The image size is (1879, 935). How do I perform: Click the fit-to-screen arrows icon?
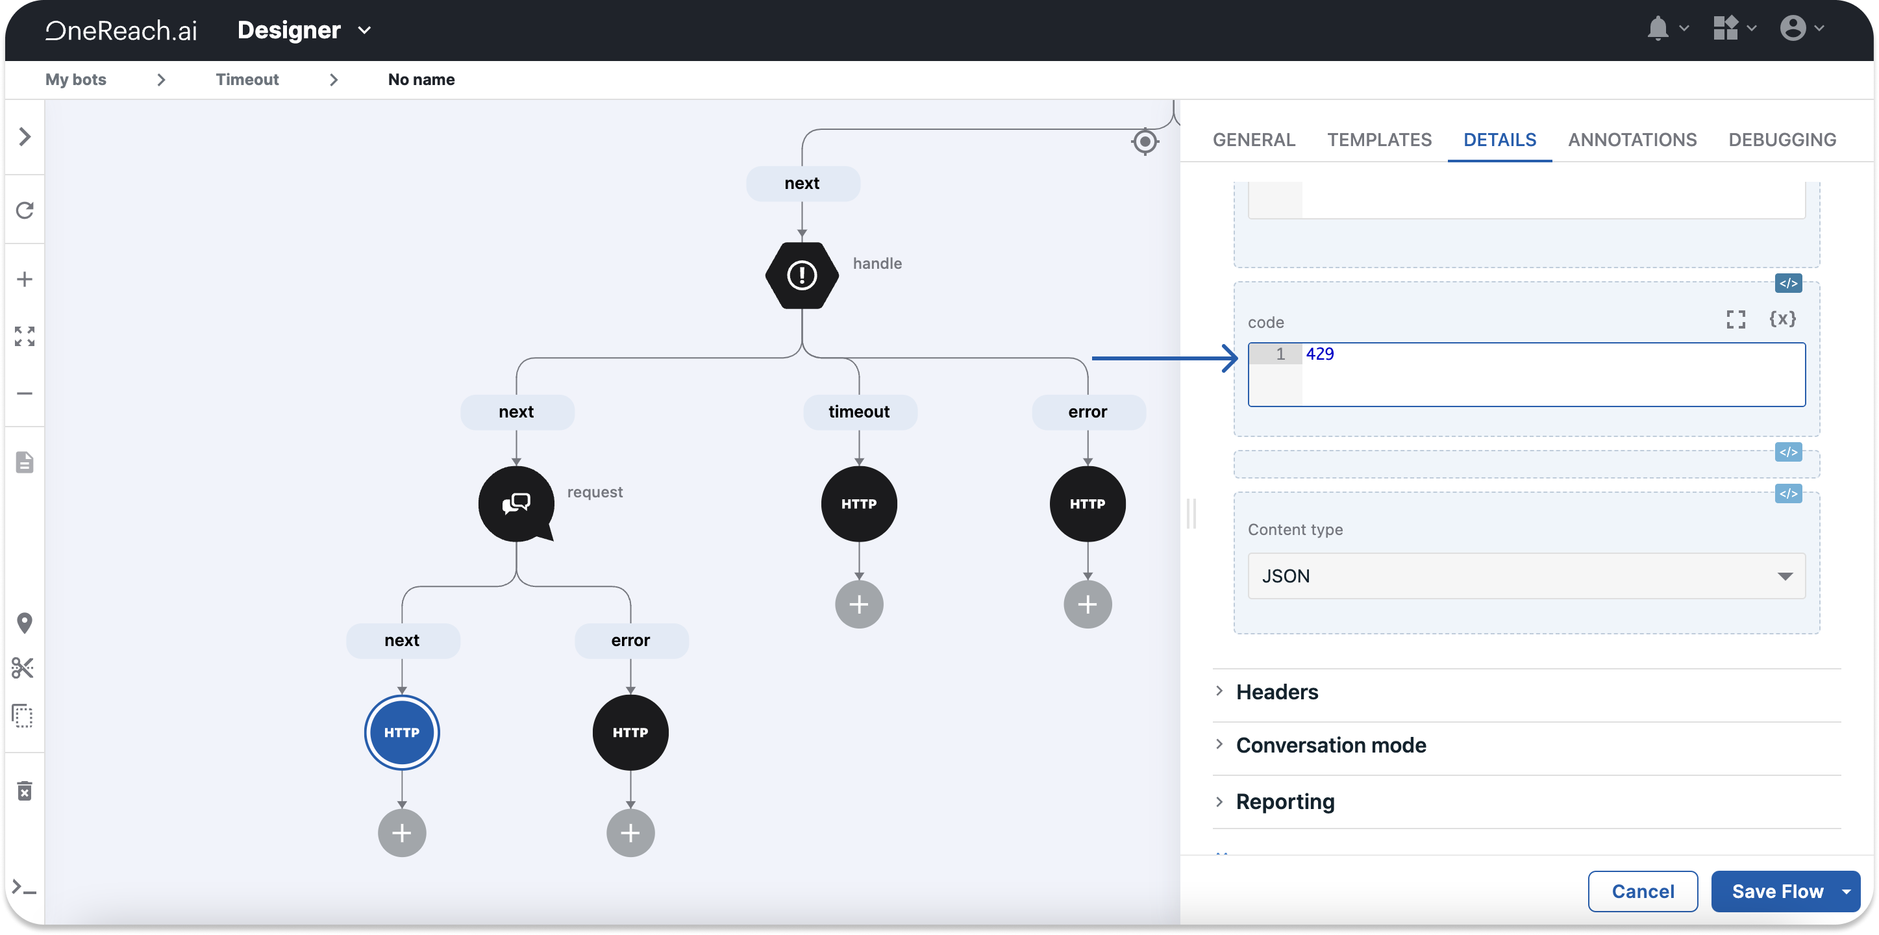coord(25,336)
